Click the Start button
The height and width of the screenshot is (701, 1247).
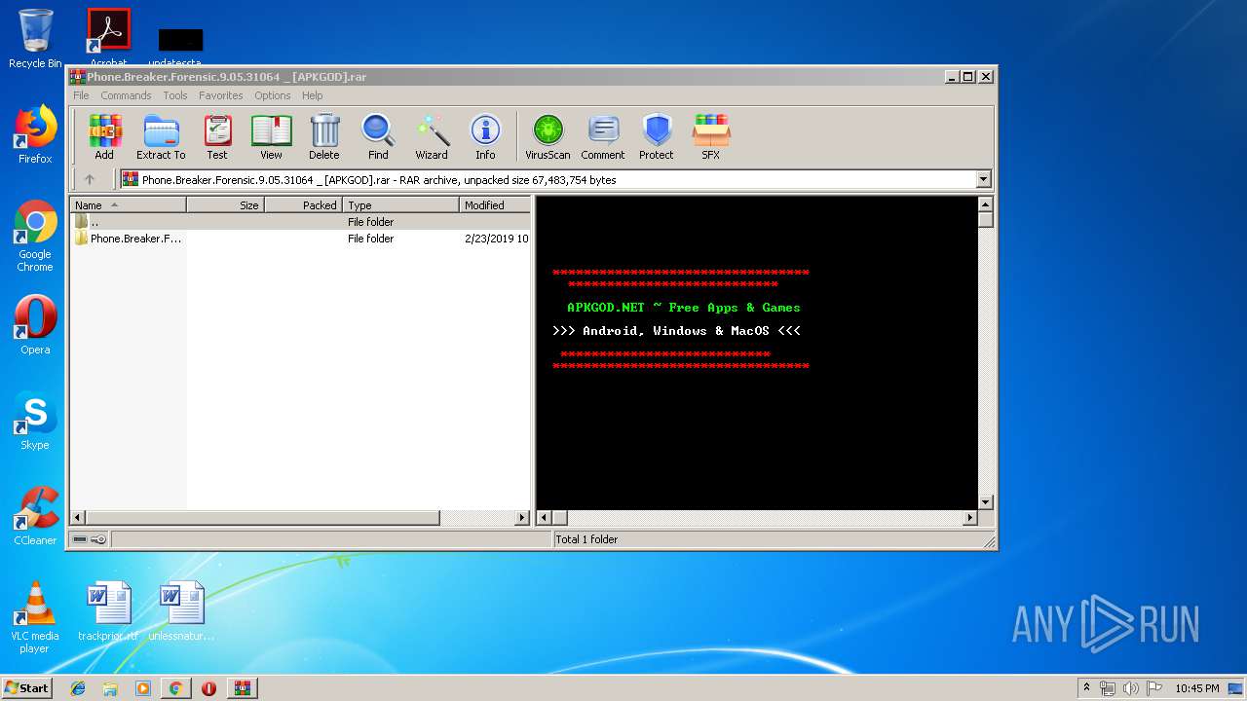pyautogui.click(x=26, y=688)
